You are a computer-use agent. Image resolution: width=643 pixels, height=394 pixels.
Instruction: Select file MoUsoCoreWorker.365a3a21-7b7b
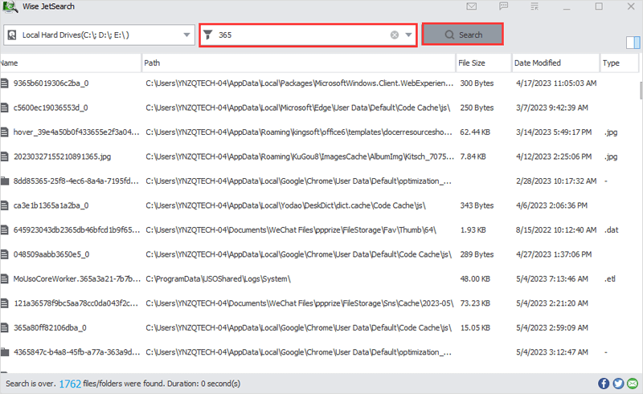coord(76,279)
